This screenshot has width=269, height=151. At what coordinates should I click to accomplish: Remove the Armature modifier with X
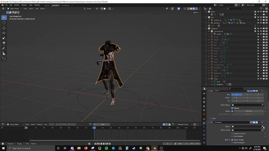262,122
